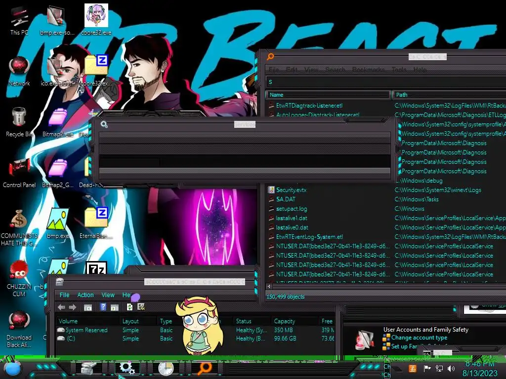Open the Recycle Bin desktop icon
This screenshot has height=379, width=506.
pos(19,122)
